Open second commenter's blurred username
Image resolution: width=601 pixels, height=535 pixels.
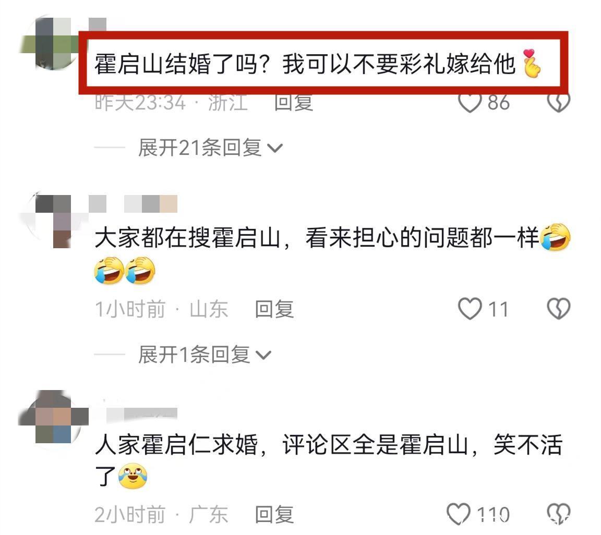pyautogui.click(x=133, y=203)
